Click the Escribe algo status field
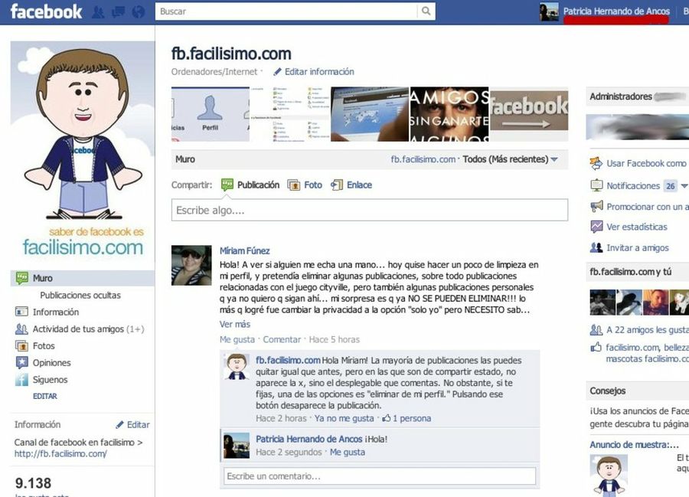This screenshot has width=689, height=497. [x=370, y=210]
